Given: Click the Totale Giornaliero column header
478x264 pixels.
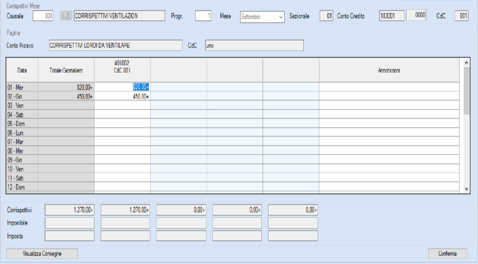Looking at the screenshot, I should coord(66,71).
